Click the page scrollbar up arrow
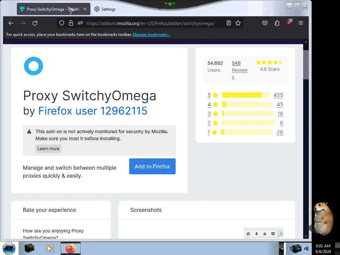 [x=306, y=42]
